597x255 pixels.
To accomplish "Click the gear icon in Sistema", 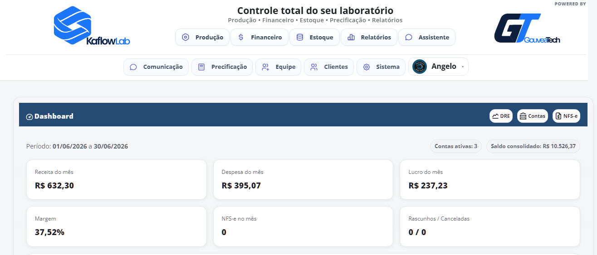I will pos(367,67).
